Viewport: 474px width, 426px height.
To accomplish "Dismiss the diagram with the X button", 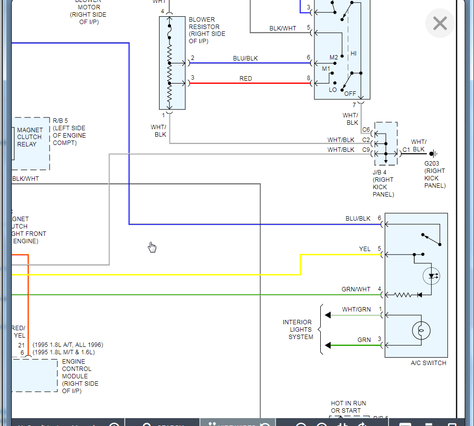I will (x=440, y=23).
